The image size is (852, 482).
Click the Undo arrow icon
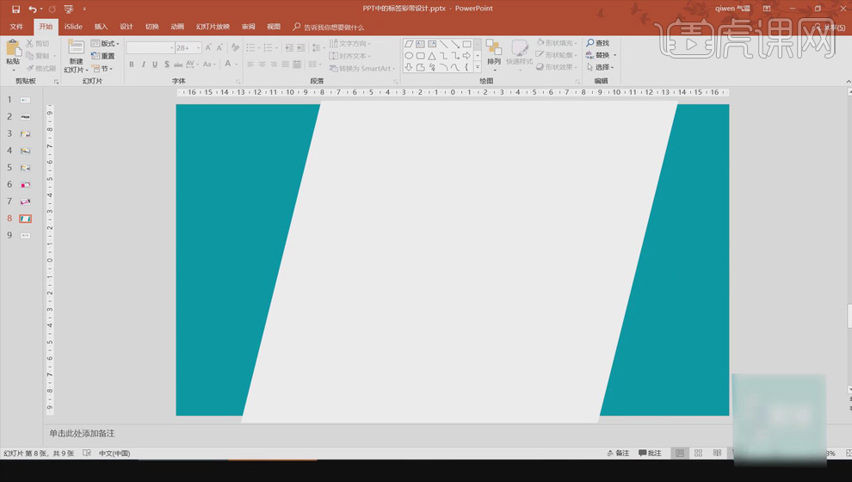(x=32, y=9)
